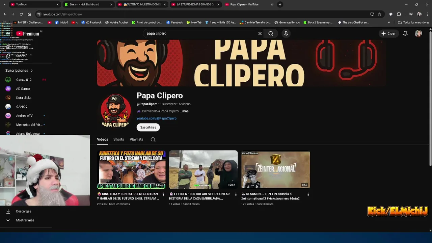Click the browser address bar
The height and width of the screenshot is (243, 432).
click(202, 14)
